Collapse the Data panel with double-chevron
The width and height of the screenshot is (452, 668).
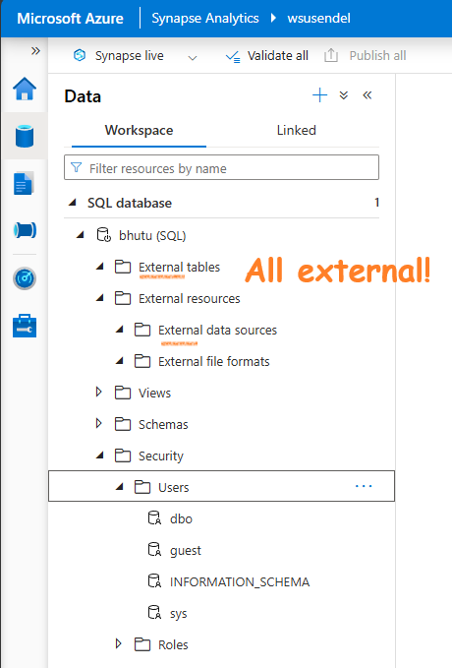367,95
